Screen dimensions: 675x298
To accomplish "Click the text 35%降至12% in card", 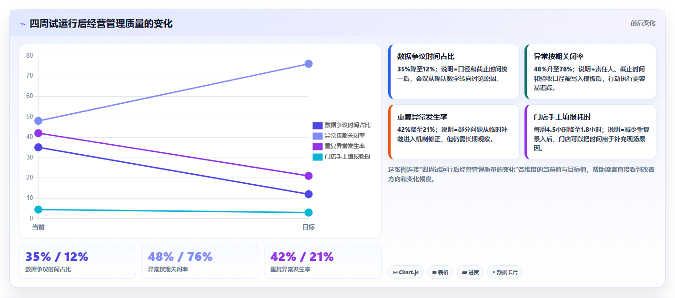I will pyautogui.click(x=416, y=69).
